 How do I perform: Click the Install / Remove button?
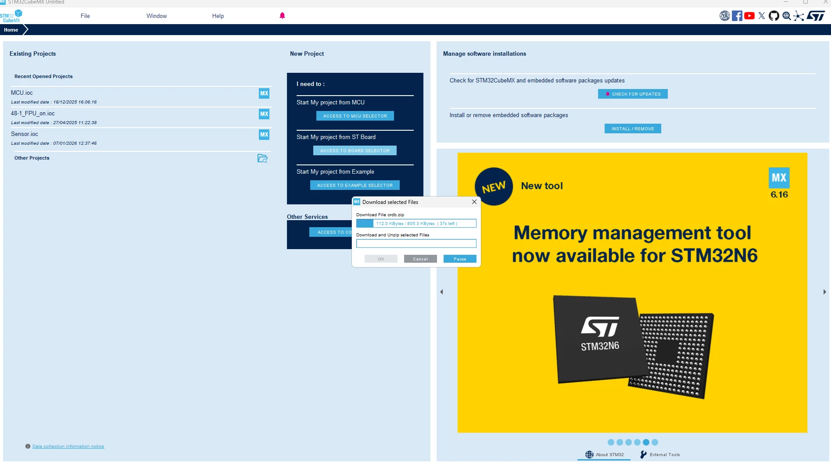[x=633, y=128]
